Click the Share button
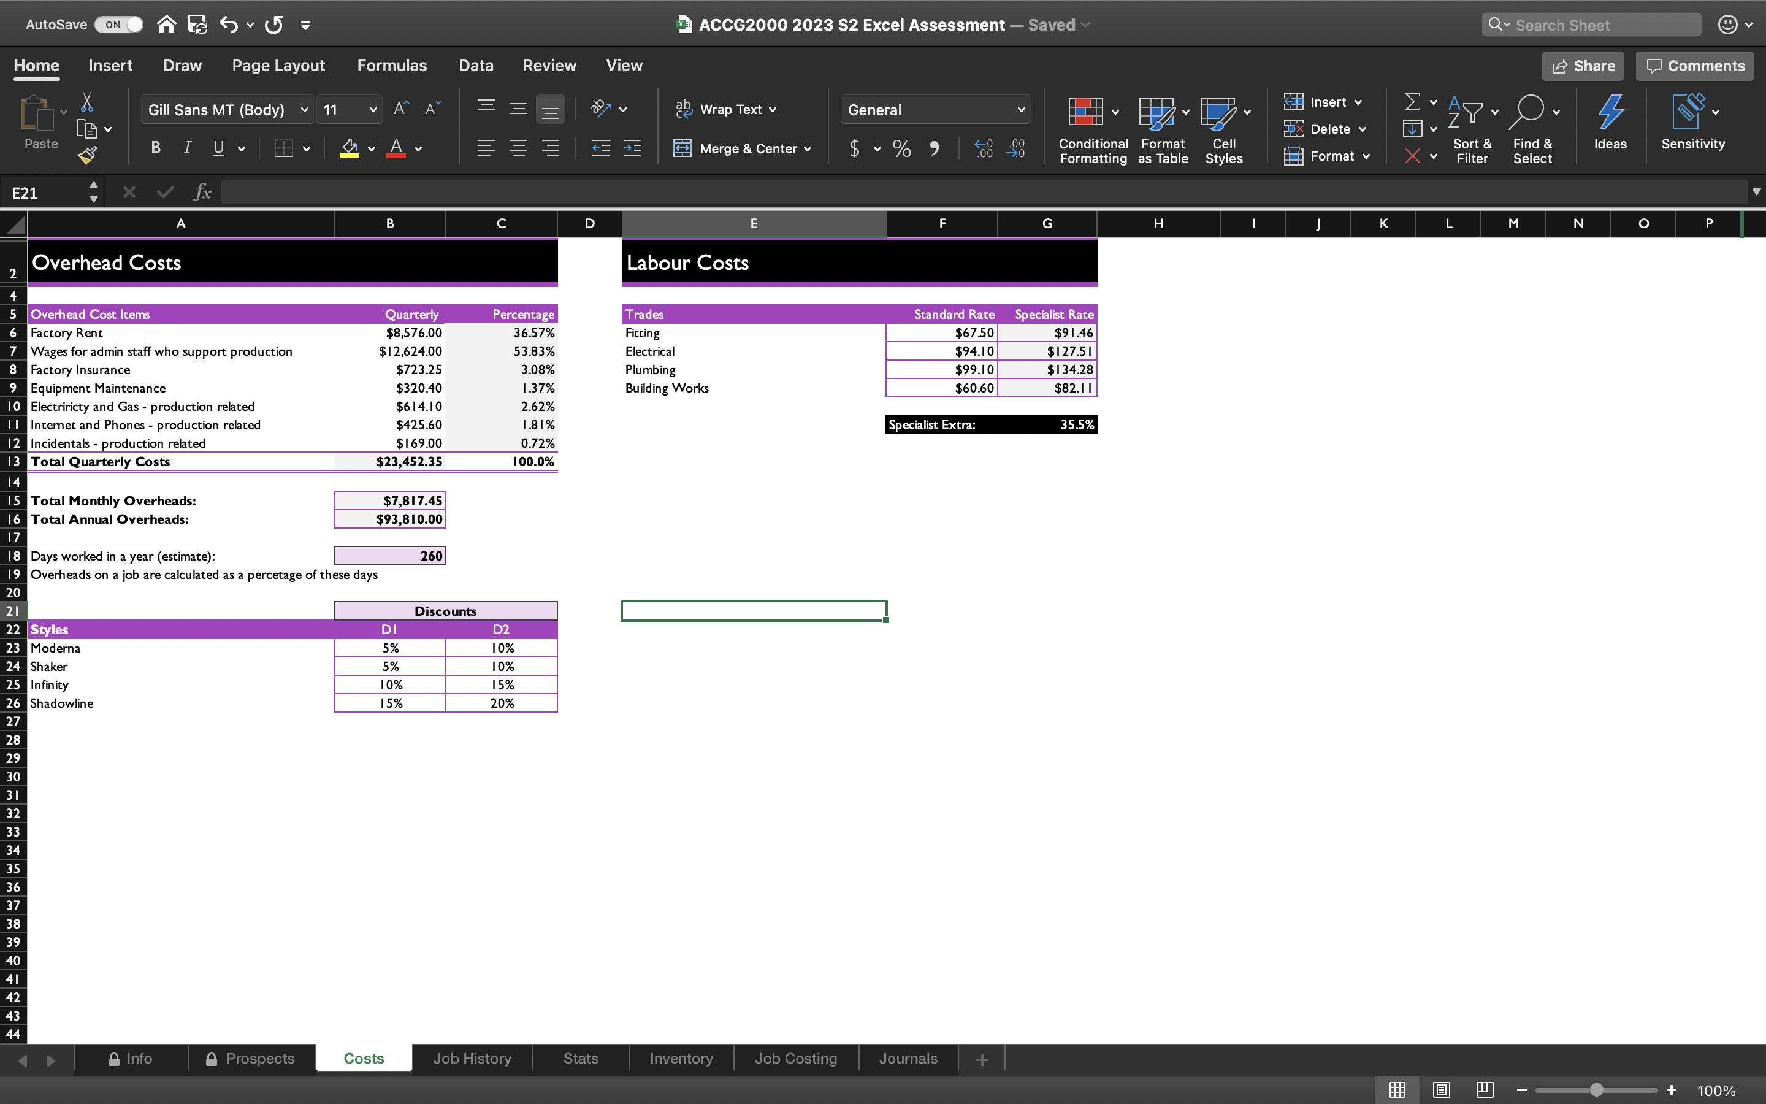 [1582, 66]
